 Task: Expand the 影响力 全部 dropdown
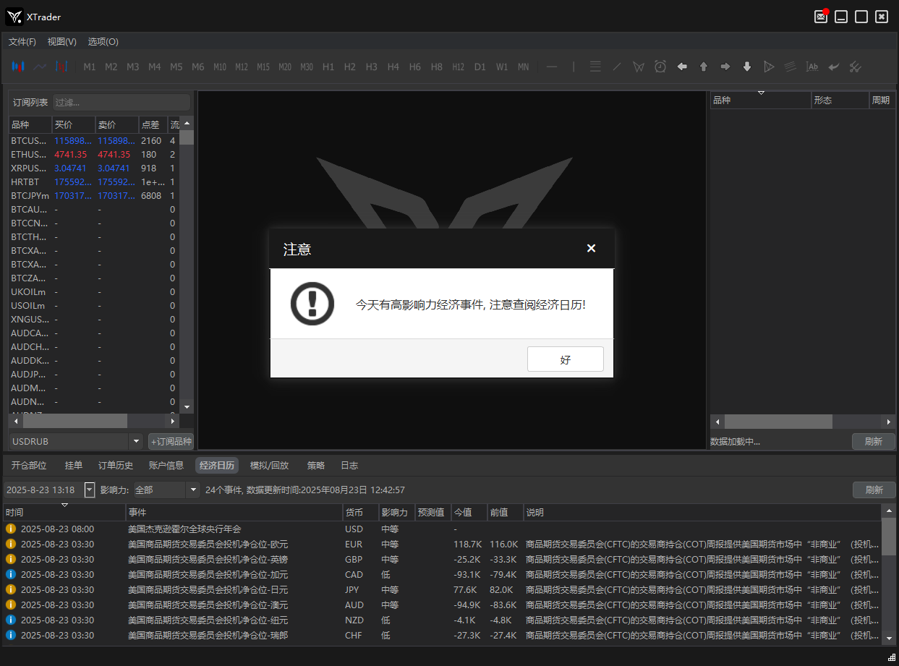[193, 490]
